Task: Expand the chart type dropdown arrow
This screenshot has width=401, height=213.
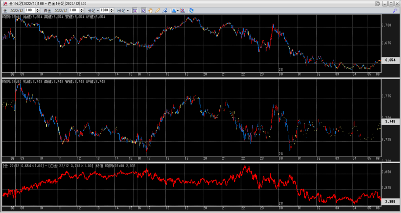Action: pos(177,10)
